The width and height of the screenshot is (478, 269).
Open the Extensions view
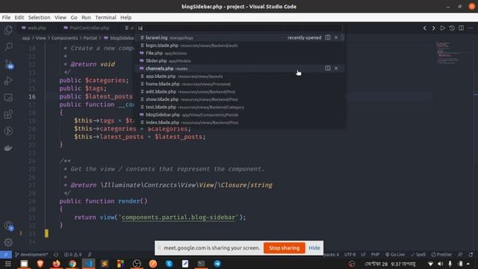(x=8, y=114)
